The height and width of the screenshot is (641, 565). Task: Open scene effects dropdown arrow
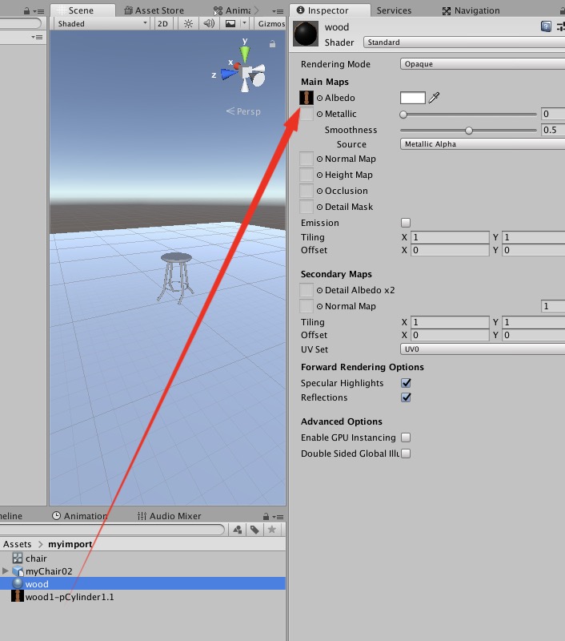point(245,24)
